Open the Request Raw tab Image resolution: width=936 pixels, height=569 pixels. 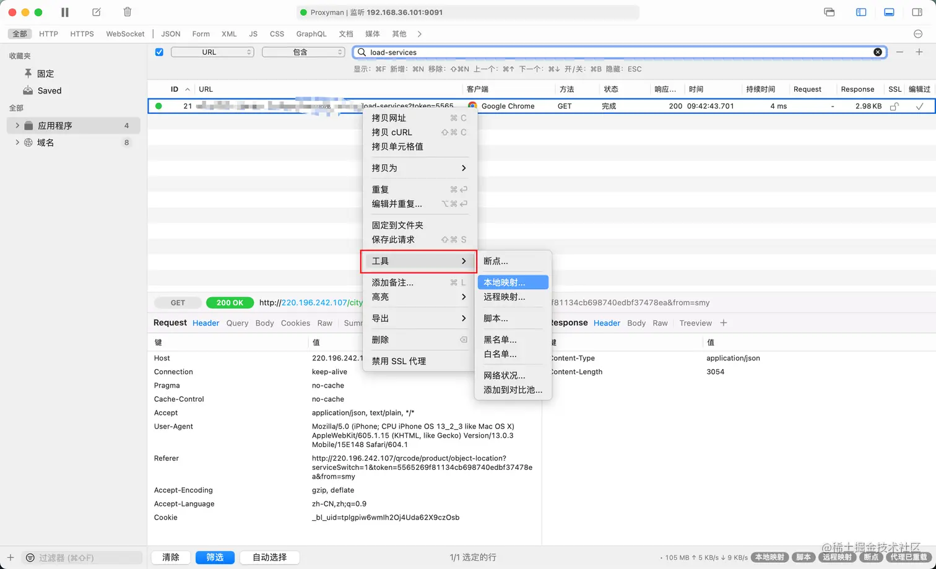tap(325, 323)
